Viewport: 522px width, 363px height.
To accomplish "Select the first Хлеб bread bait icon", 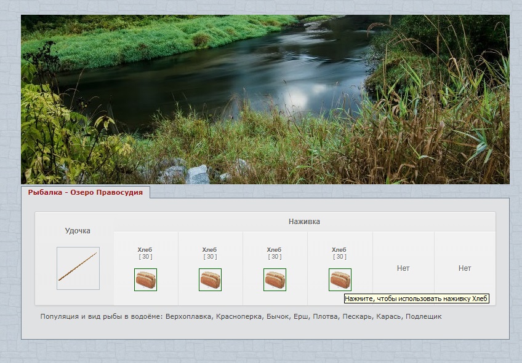I will click(145, 279).
